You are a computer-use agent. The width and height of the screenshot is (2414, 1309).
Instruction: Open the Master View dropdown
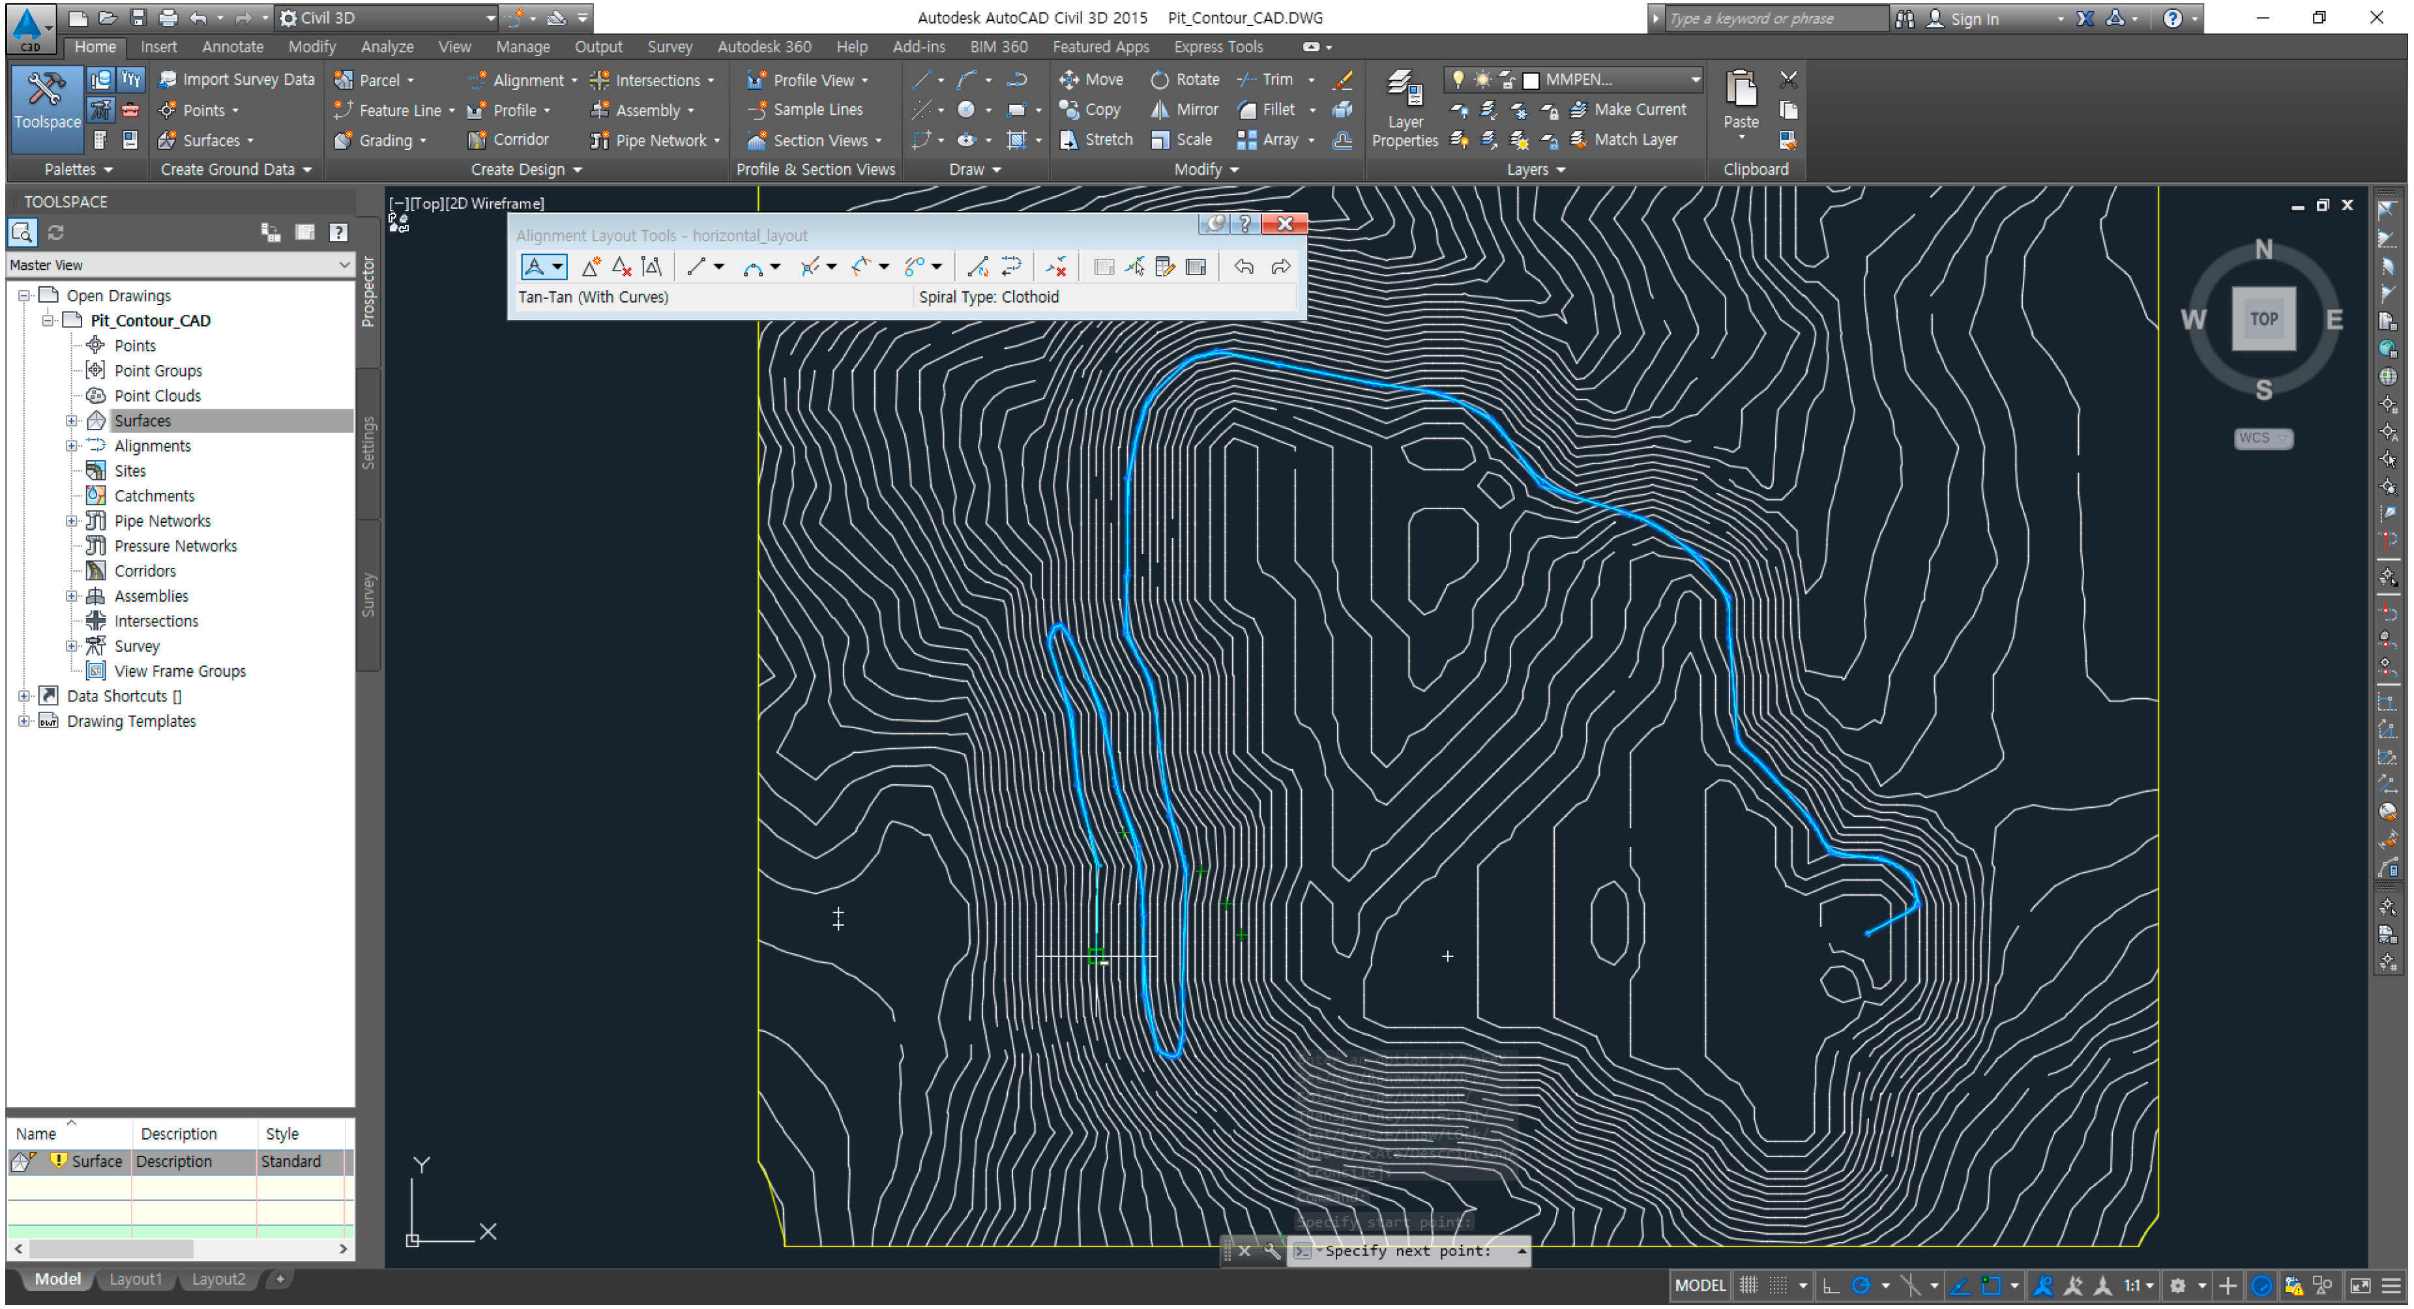(x=179, y=265)
